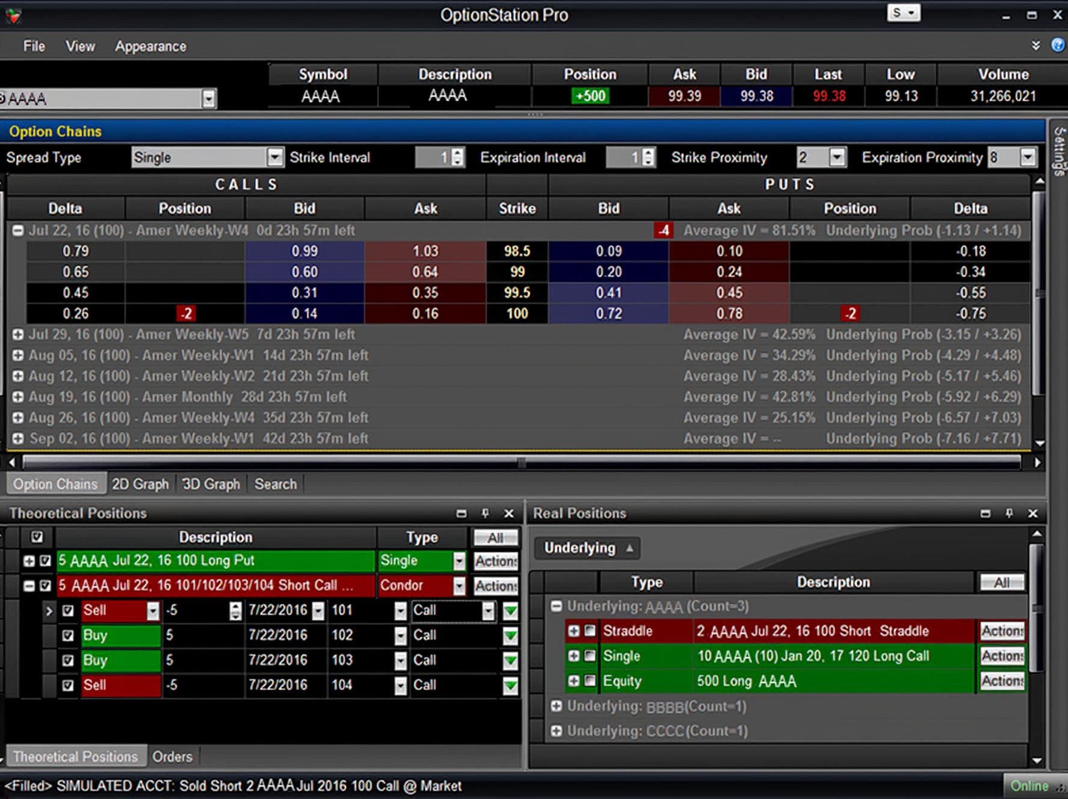Click the -4 position badge for Jul 22
Screen dimensions: 1068x799
[x=663, y=230]
